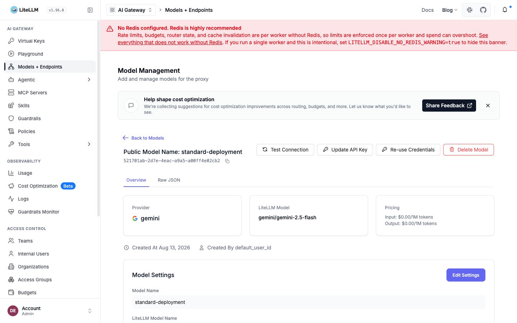Open the Docs link
This screenshot has width=517, height=323.
[428, 10]
